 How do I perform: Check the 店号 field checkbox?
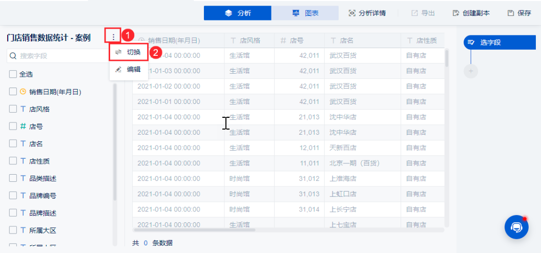pyautogui.click(x=13, y=126)
